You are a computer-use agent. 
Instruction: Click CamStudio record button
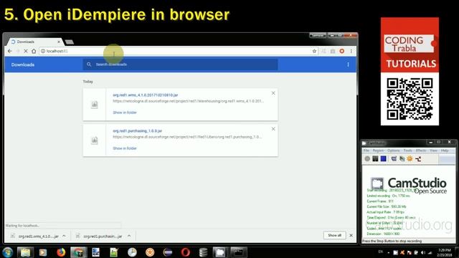click(367, 158)
